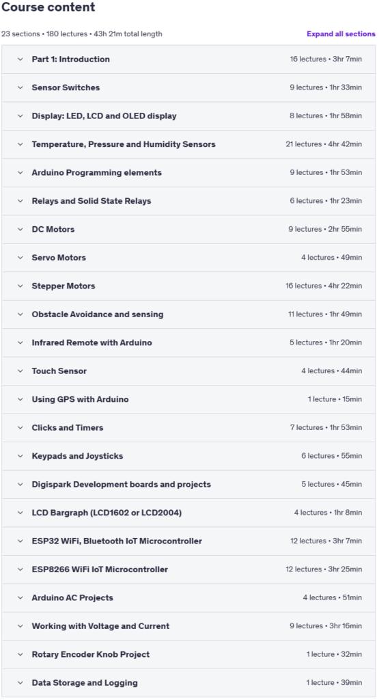Open the Touch Sensor section title

[x=59, y=371]
